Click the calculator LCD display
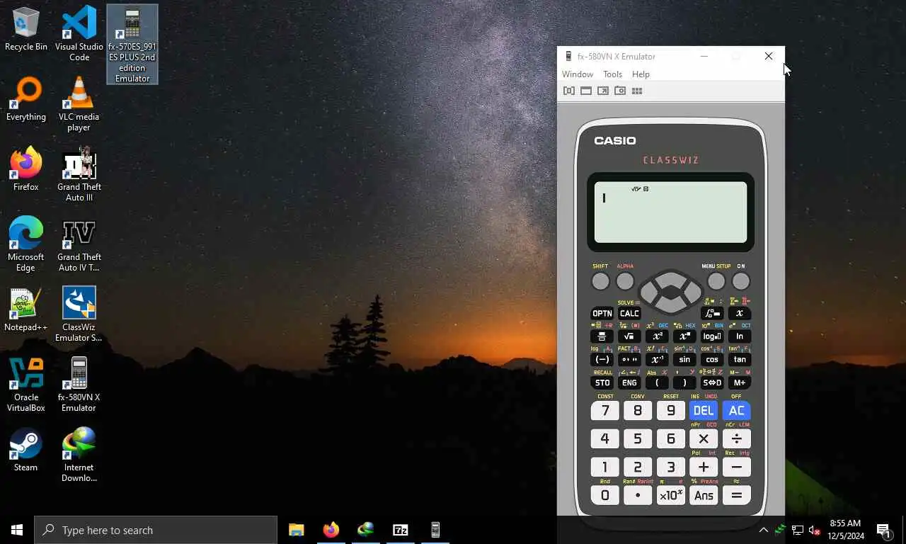The width and height of the screenshot is (906, 544). coord(670,212)
